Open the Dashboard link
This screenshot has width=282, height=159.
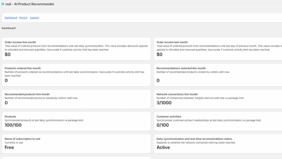11,18
